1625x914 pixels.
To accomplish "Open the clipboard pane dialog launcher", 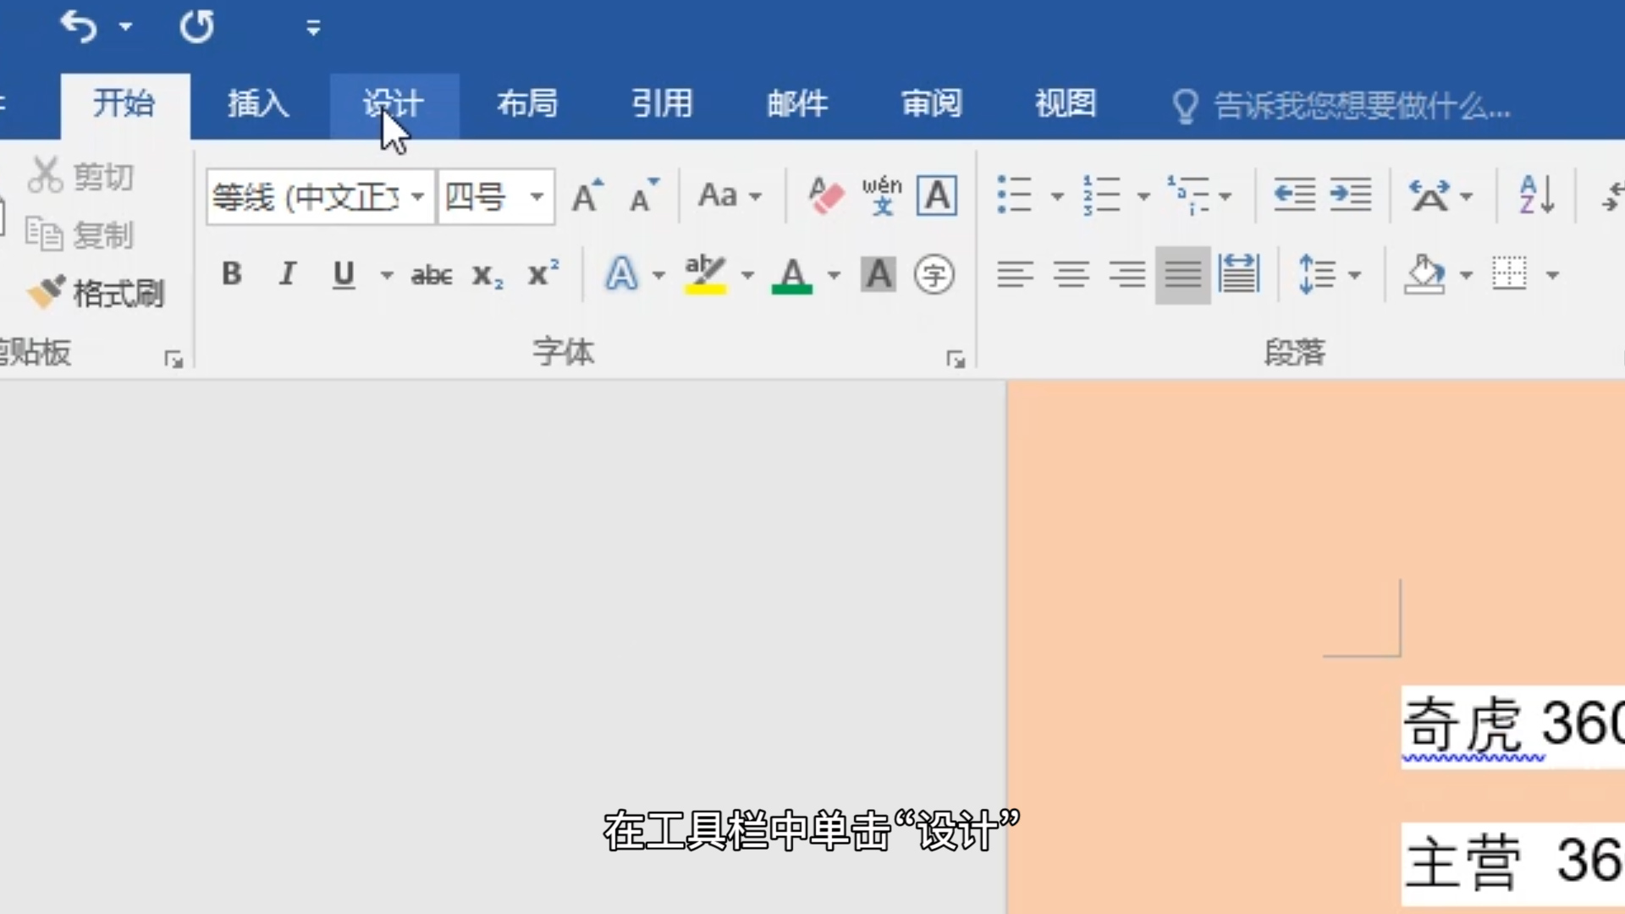I will coord(174,360).
